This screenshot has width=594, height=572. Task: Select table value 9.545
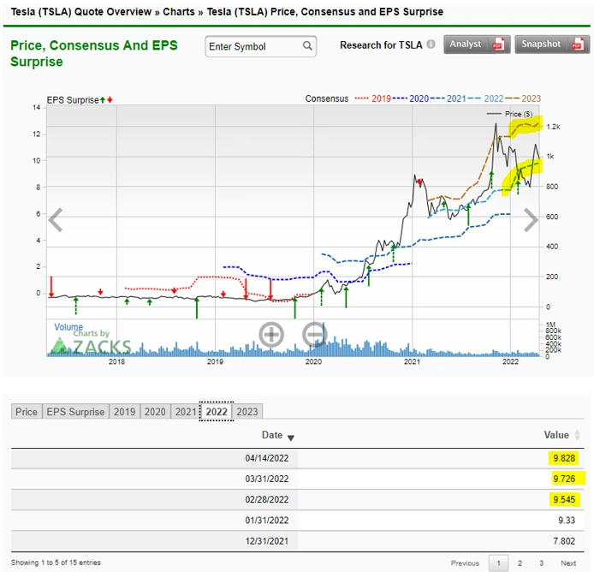pyautogui.click(x=564, y=499)
